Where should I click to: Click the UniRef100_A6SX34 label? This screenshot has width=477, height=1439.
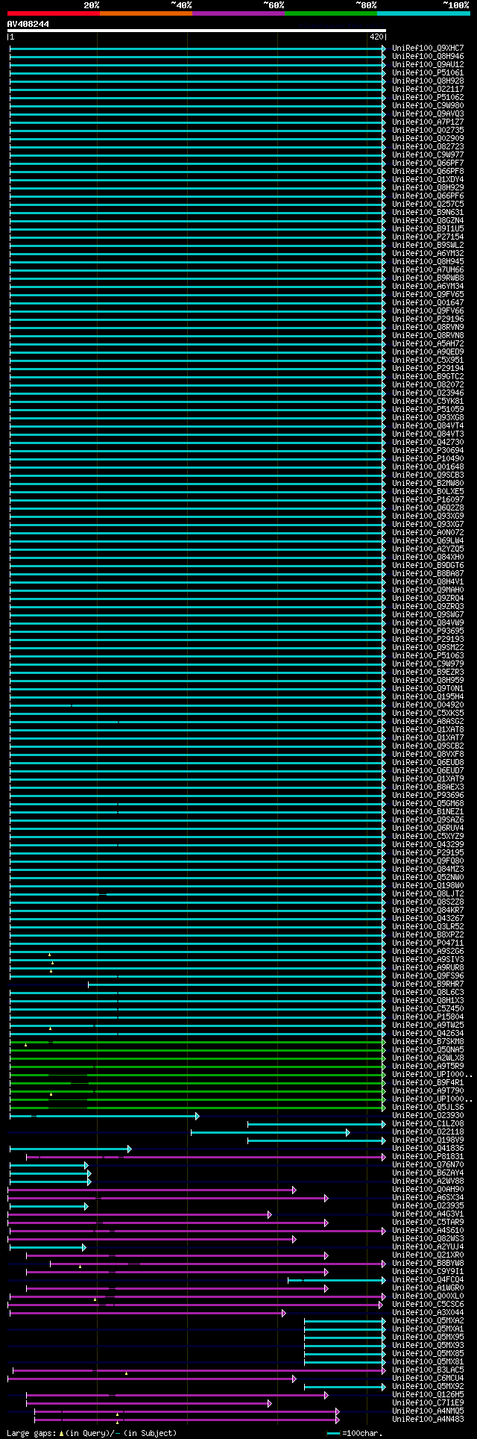pos(428,1198)
